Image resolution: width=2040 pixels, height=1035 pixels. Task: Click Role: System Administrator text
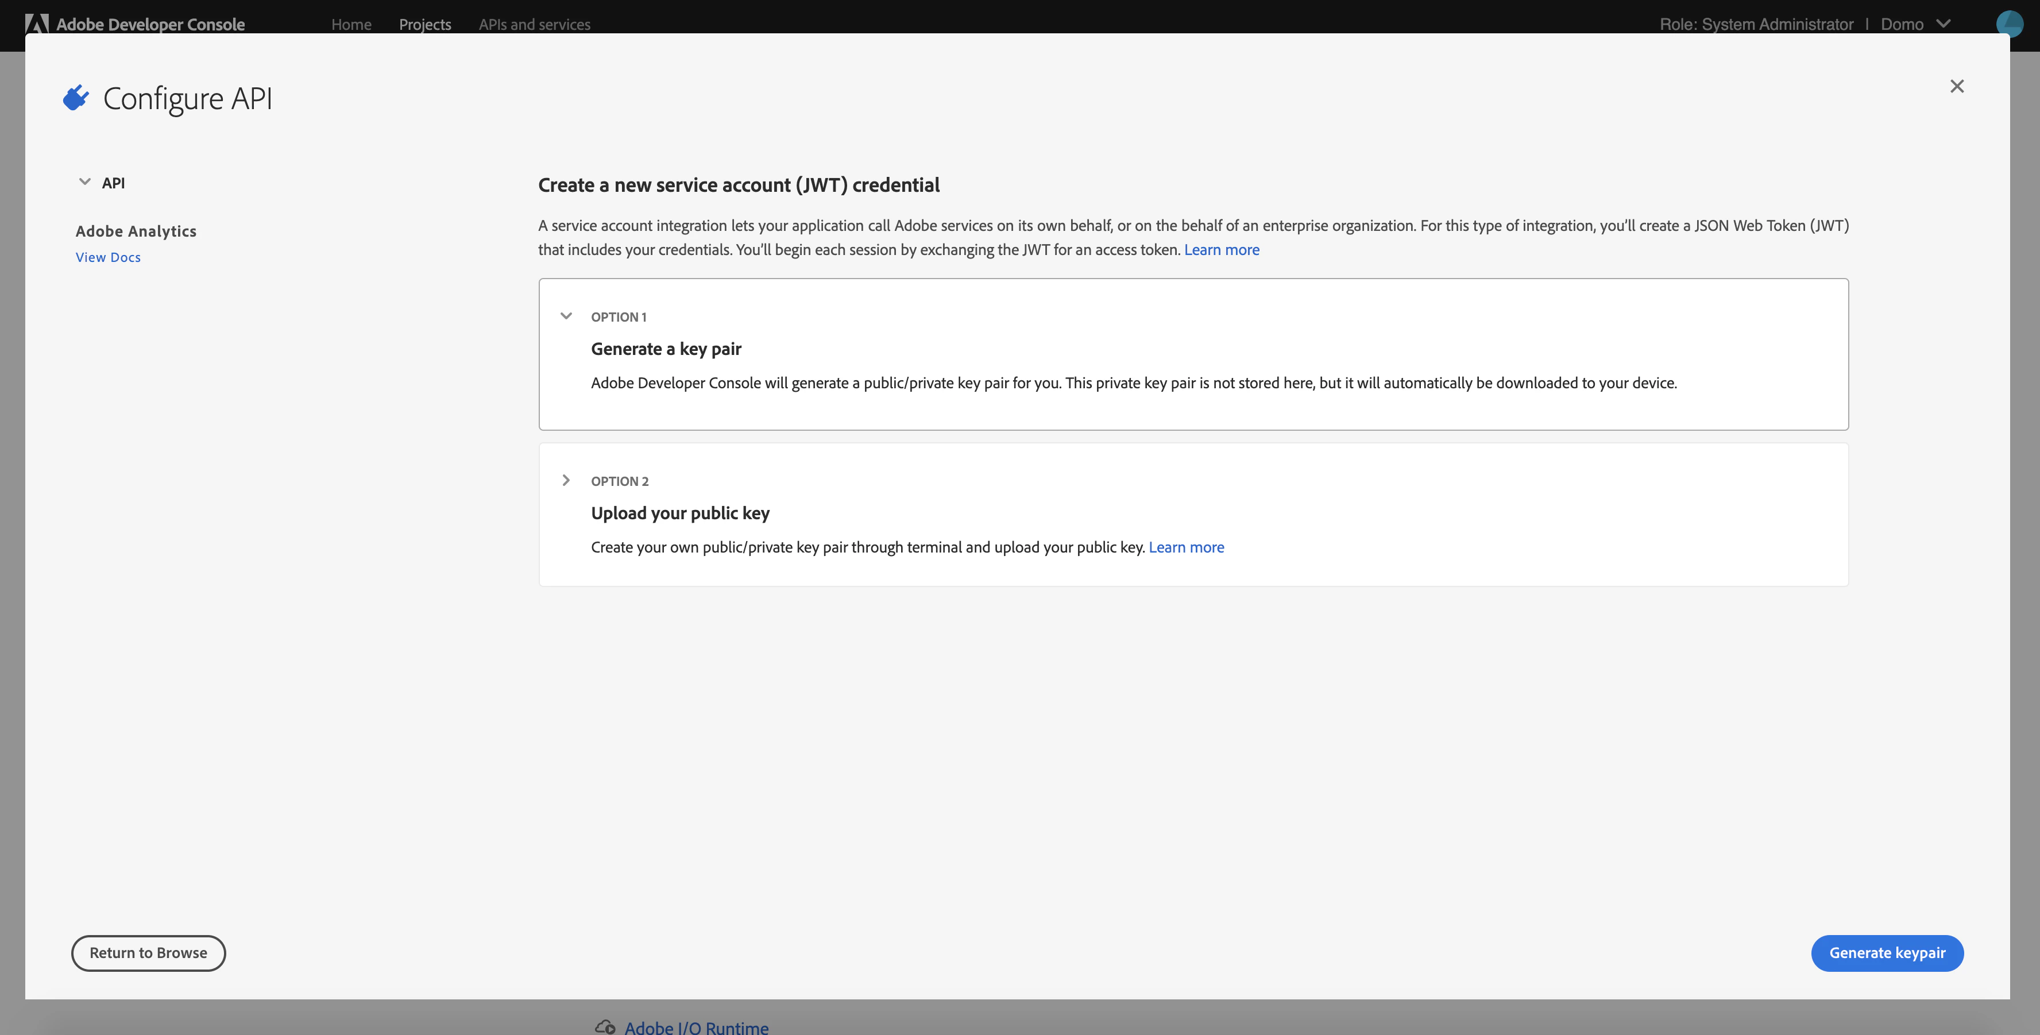[1756, 25]
